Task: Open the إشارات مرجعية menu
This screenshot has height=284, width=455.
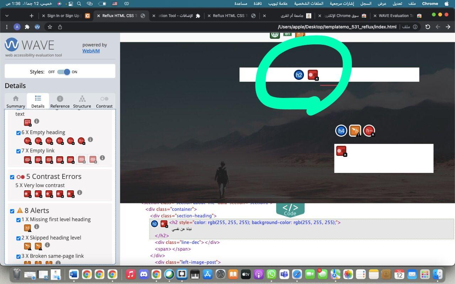Action: [342, 4]
